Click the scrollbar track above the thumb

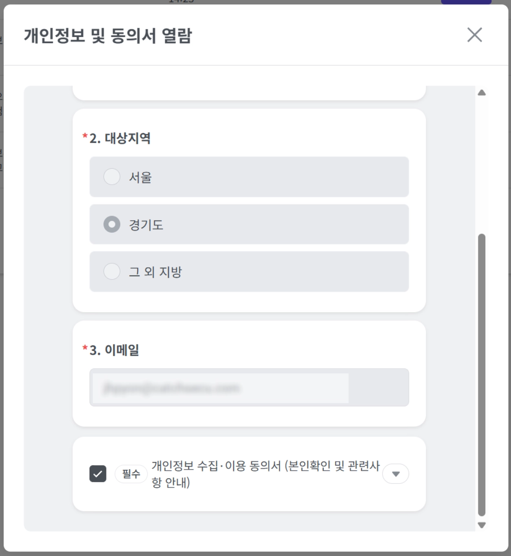click(x=482, y=163)
